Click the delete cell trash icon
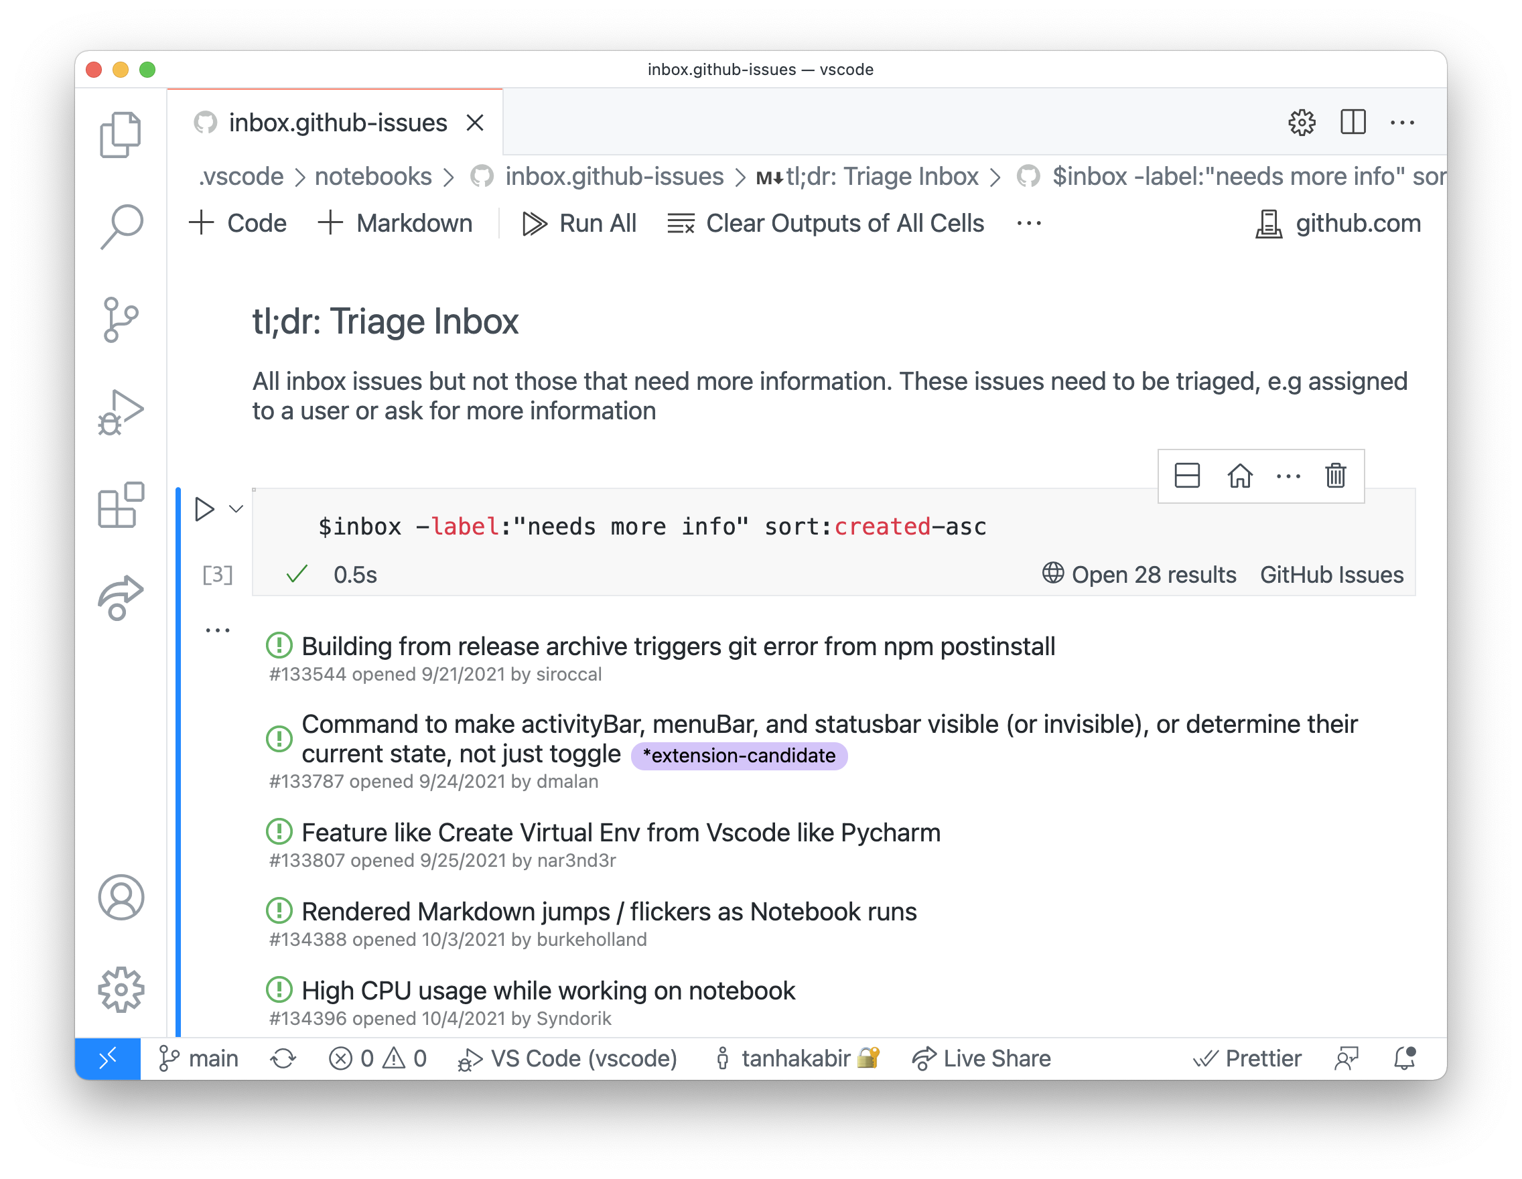Screen dimensions: 1522x1179 1336,476
